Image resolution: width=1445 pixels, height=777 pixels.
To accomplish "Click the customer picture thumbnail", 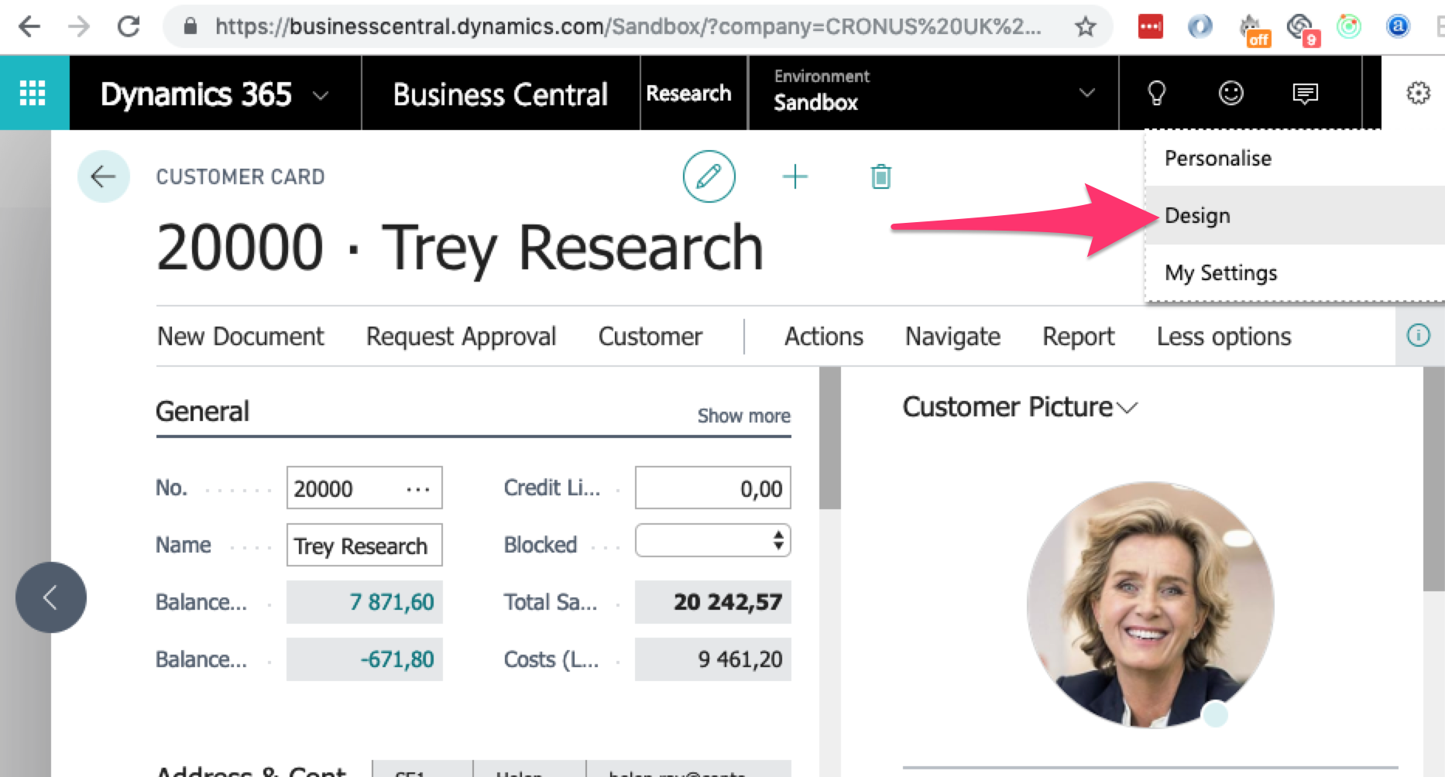I will tap(1151, 605).
